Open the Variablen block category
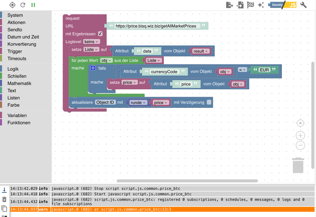This screenshot has width=316, height=217. (x=17, y=115)
